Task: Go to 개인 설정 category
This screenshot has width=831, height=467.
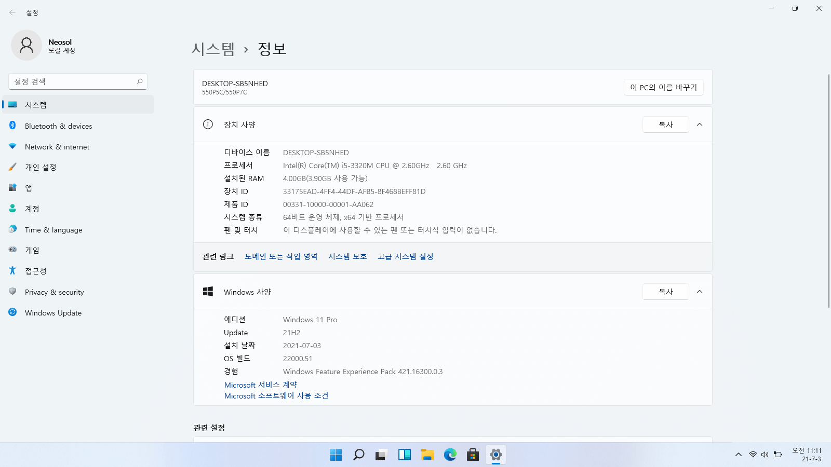Action: point(78,167)
